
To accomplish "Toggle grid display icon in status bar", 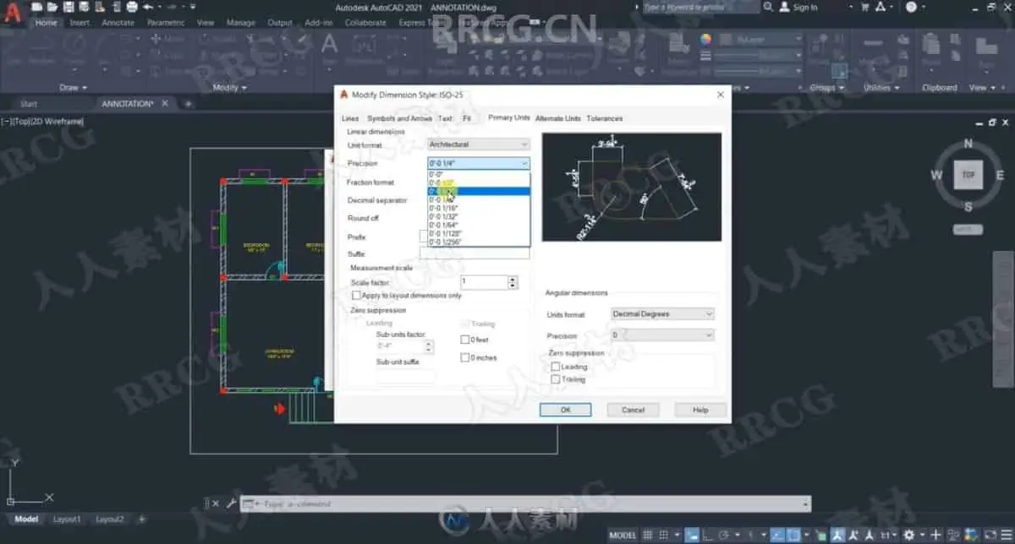I will pyautogui.click(x=649, y=535).
